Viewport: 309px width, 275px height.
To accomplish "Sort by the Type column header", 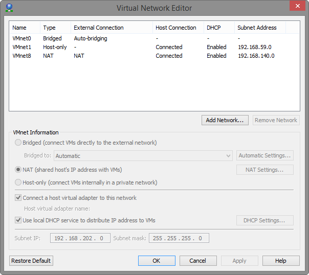I will (56, 28).
